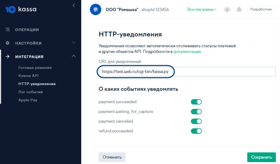Toggle payment.waiting_for_capture switch
Image resolution: width=280 pixels, height=164 pixels.
[x=196, y=112]
